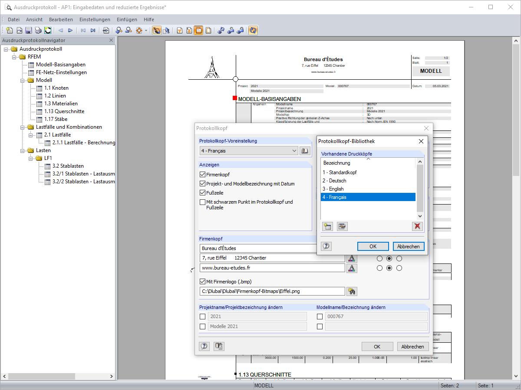This screenshot has width=521, height=390.
Task: Open header library via book icon
Action: pyautogui.click(x=305, y=151)
